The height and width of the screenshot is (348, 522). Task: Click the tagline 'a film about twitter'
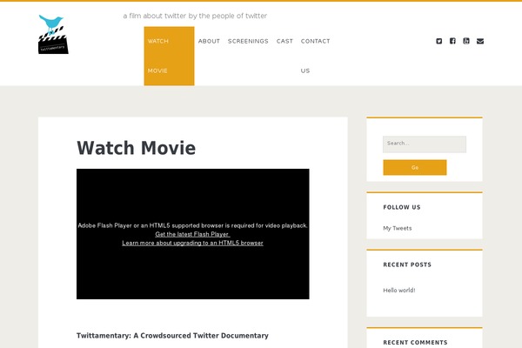tap(195, 16)
